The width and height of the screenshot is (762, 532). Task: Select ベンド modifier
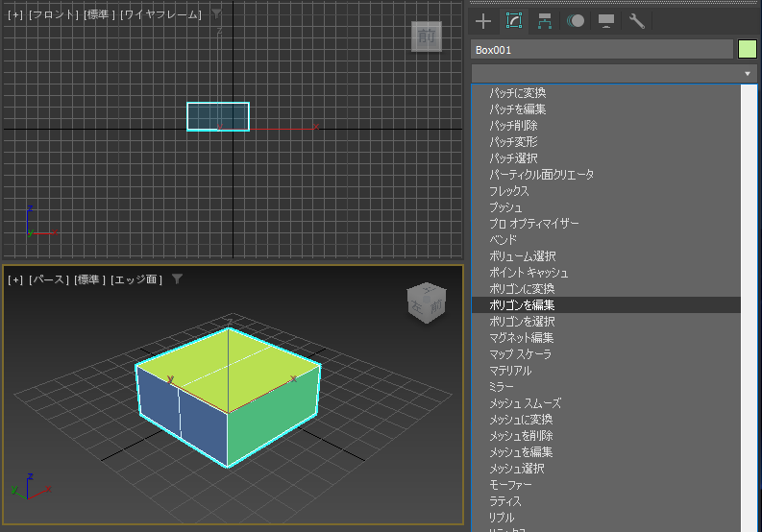click(x=606, y=239)
